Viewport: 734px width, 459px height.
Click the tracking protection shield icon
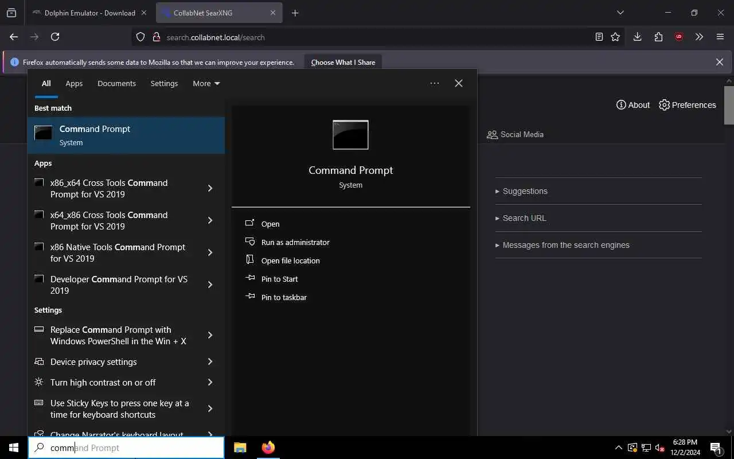[x=140, y=37]
